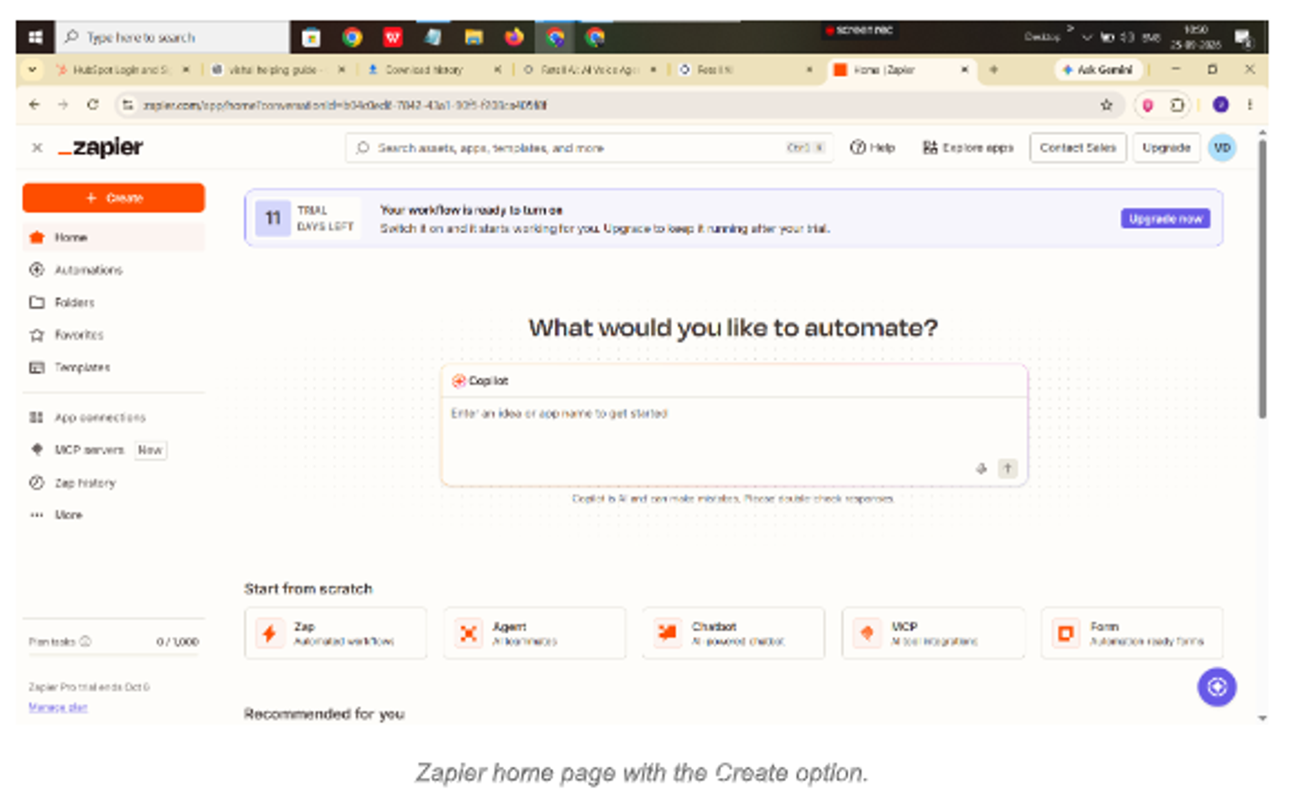Select the Form card
Image resolution: width=1302 pixels, height=805 pixels.
coord(1132,633)
